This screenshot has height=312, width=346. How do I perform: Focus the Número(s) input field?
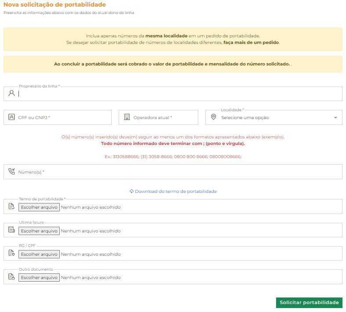click(x=176, y=172)
